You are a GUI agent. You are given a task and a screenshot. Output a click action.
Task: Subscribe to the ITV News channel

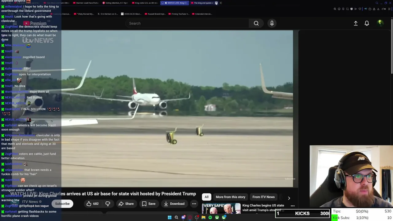[62, 204]
